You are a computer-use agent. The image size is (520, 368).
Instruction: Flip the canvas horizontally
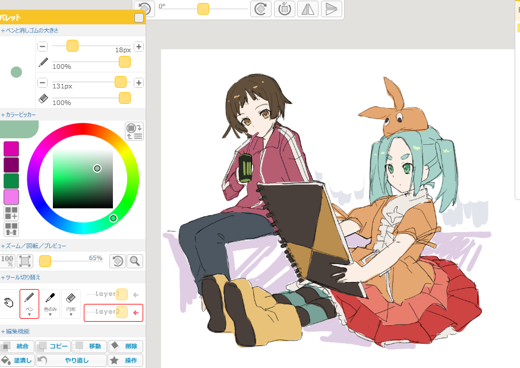point(308,9)
